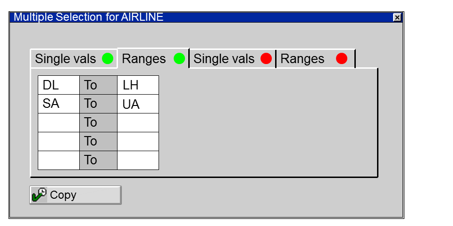Click the To cell in the first row

click(98, 85)
